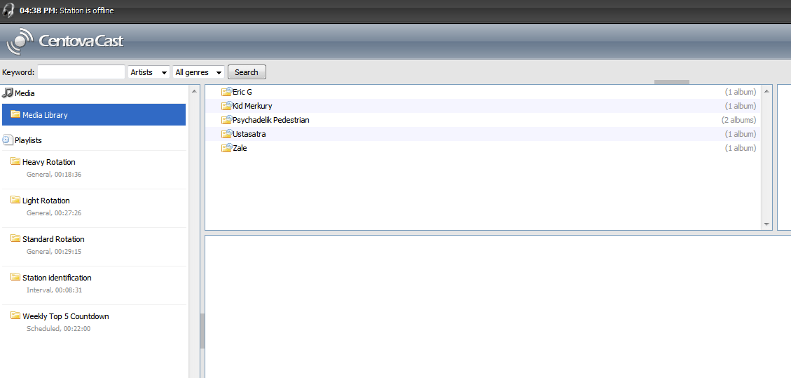Click 'General, 00:29:15' under Standard Rotation
This screenshot has width=791, height=378.
54,251
